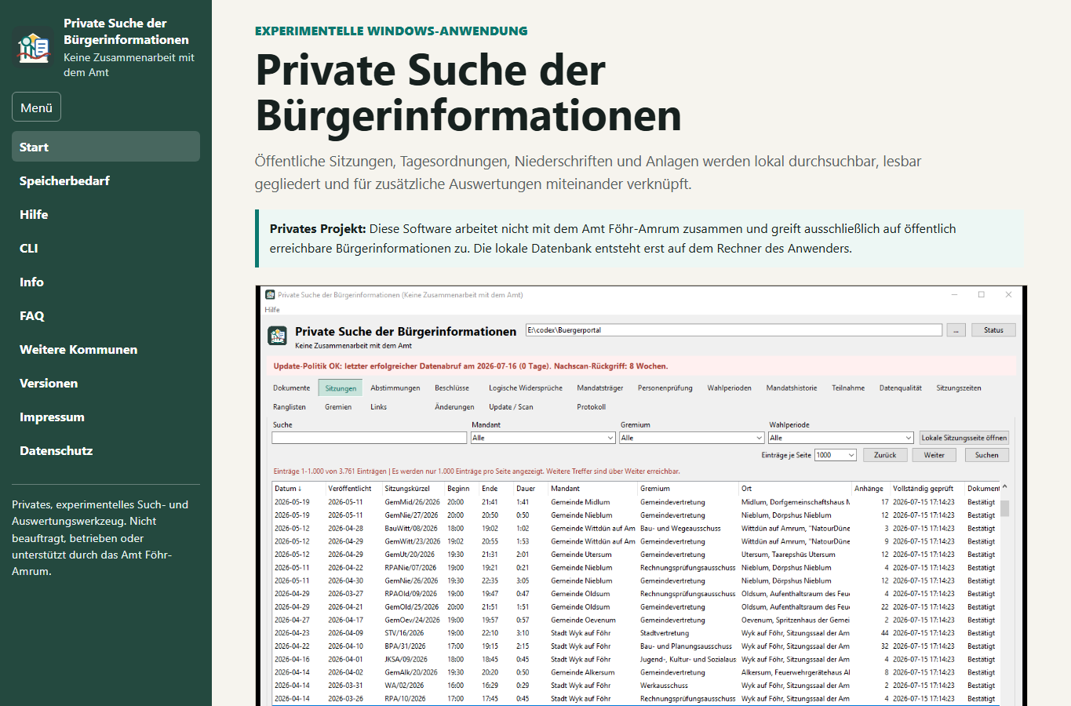Open the Menü button in sidebar
The image size is (1071, 706).
(36, 107)
